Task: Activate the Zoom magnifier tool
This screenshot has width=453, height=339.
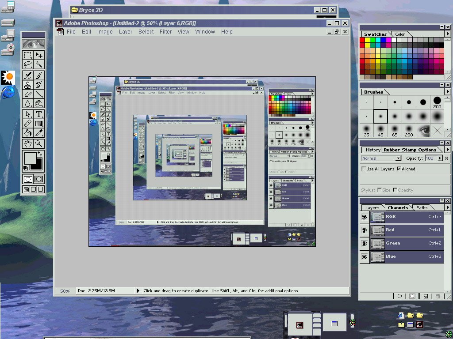Action: [x=39, y=143]
